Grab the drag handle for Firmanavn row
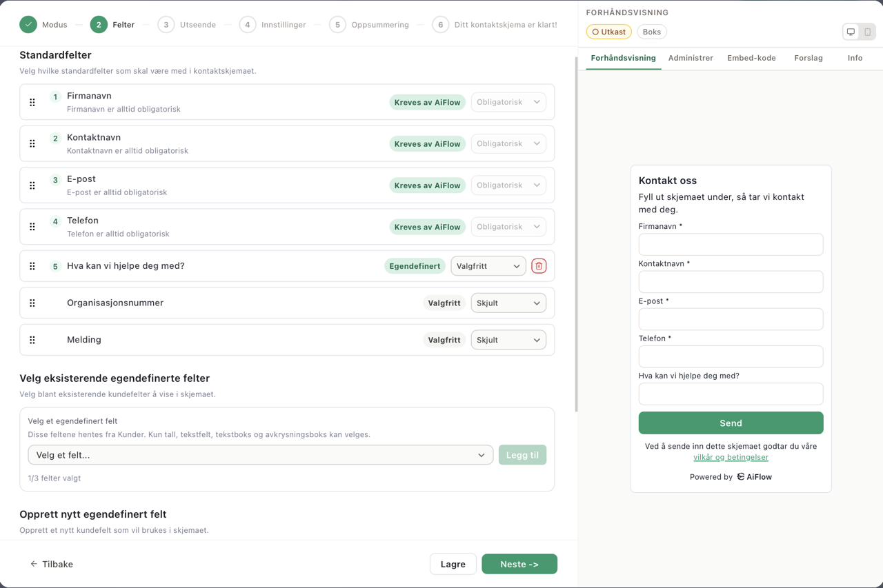 pyautogui.click(x=32, y=102)
